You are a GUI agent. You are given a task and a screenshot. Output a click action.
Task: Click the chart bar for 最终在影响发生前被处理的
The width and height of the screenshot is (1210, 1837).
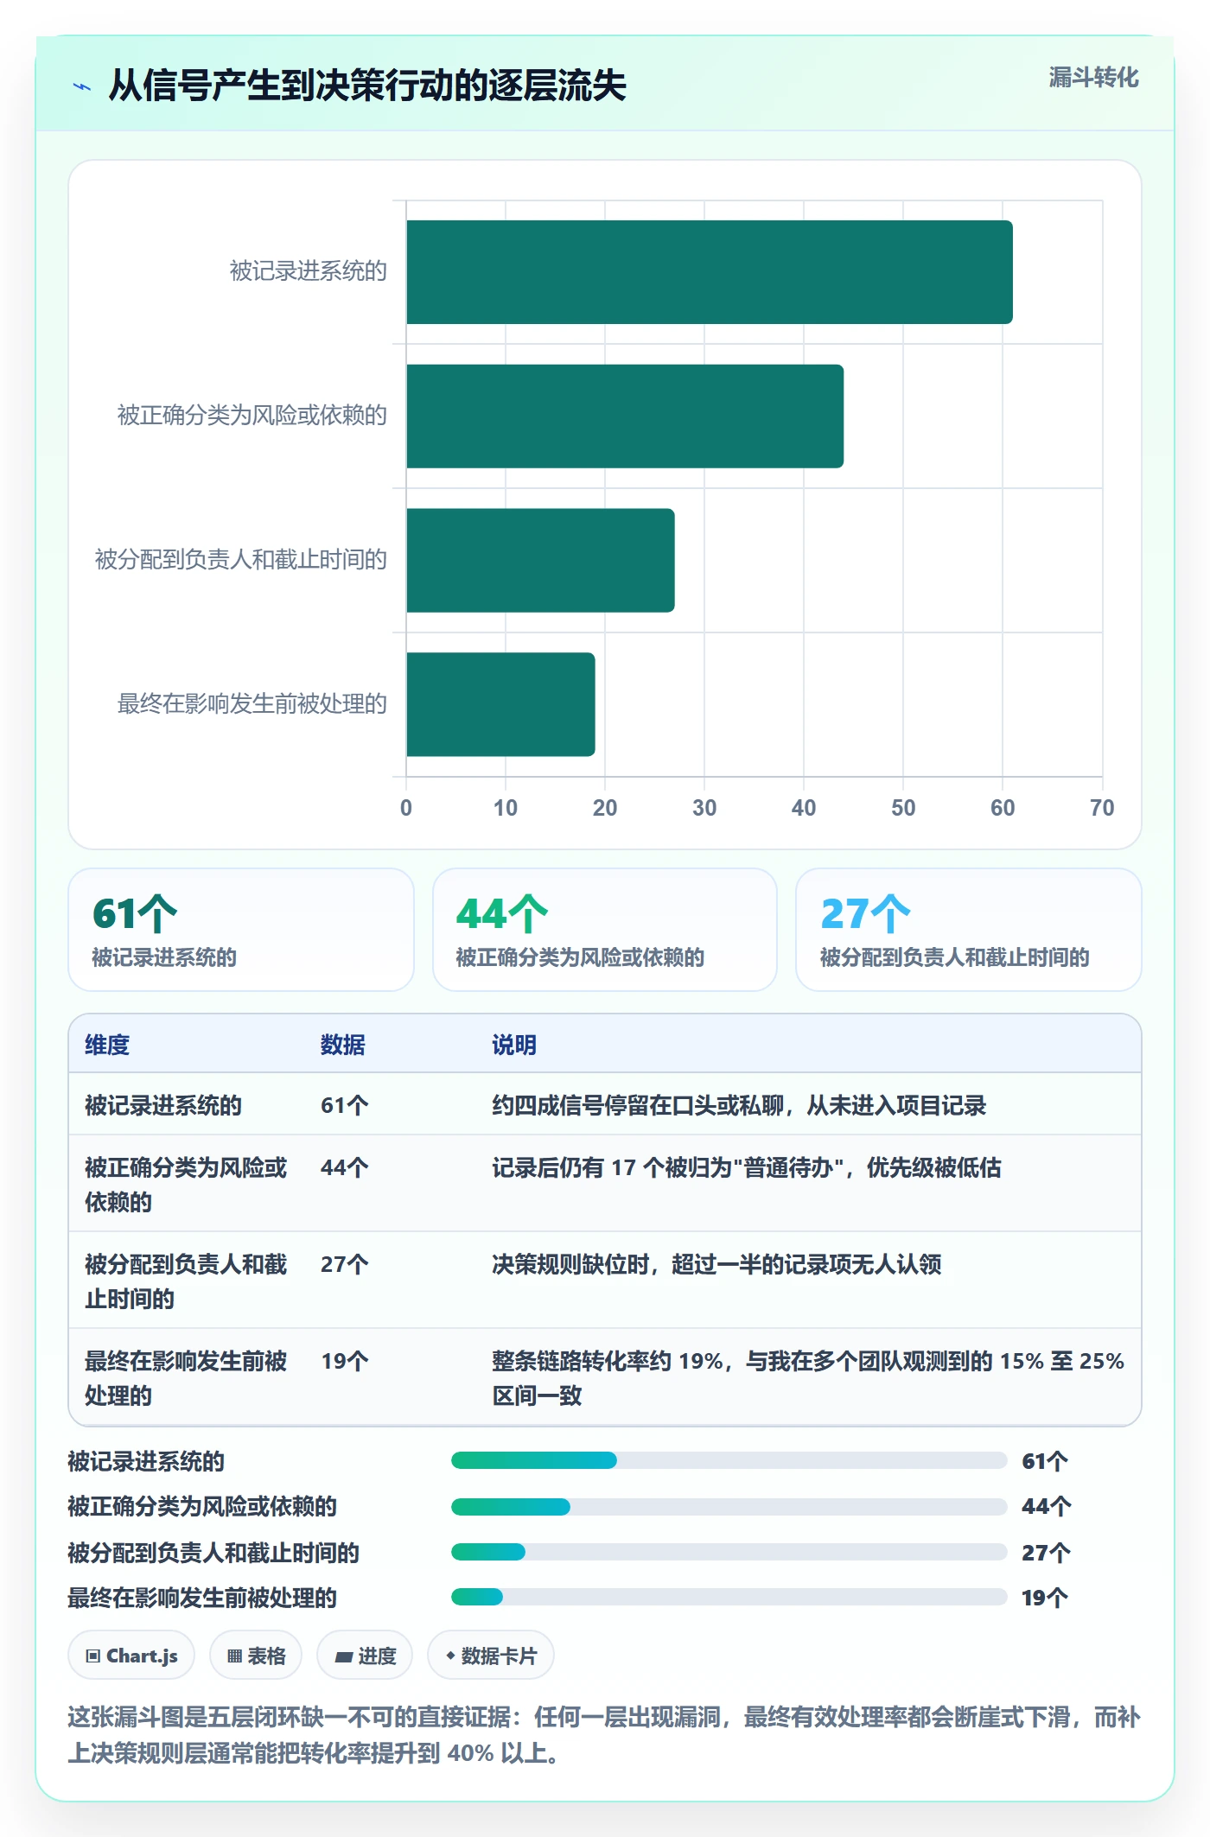point(500,704)
